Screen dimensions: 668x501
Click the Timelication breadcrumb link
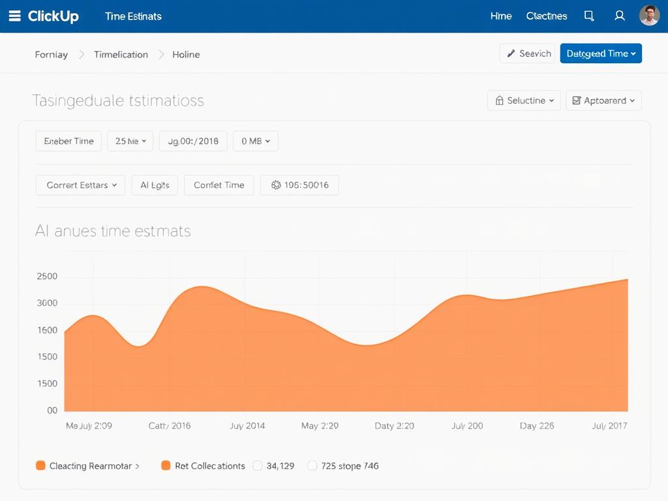121,55
